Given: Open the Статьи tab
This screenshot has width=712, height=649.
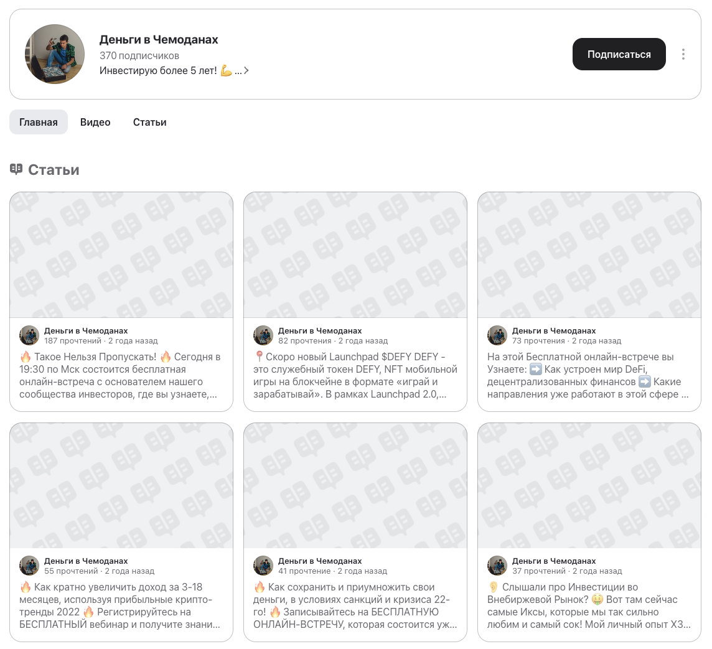Looking at the screenshot, I should [149, 122].
